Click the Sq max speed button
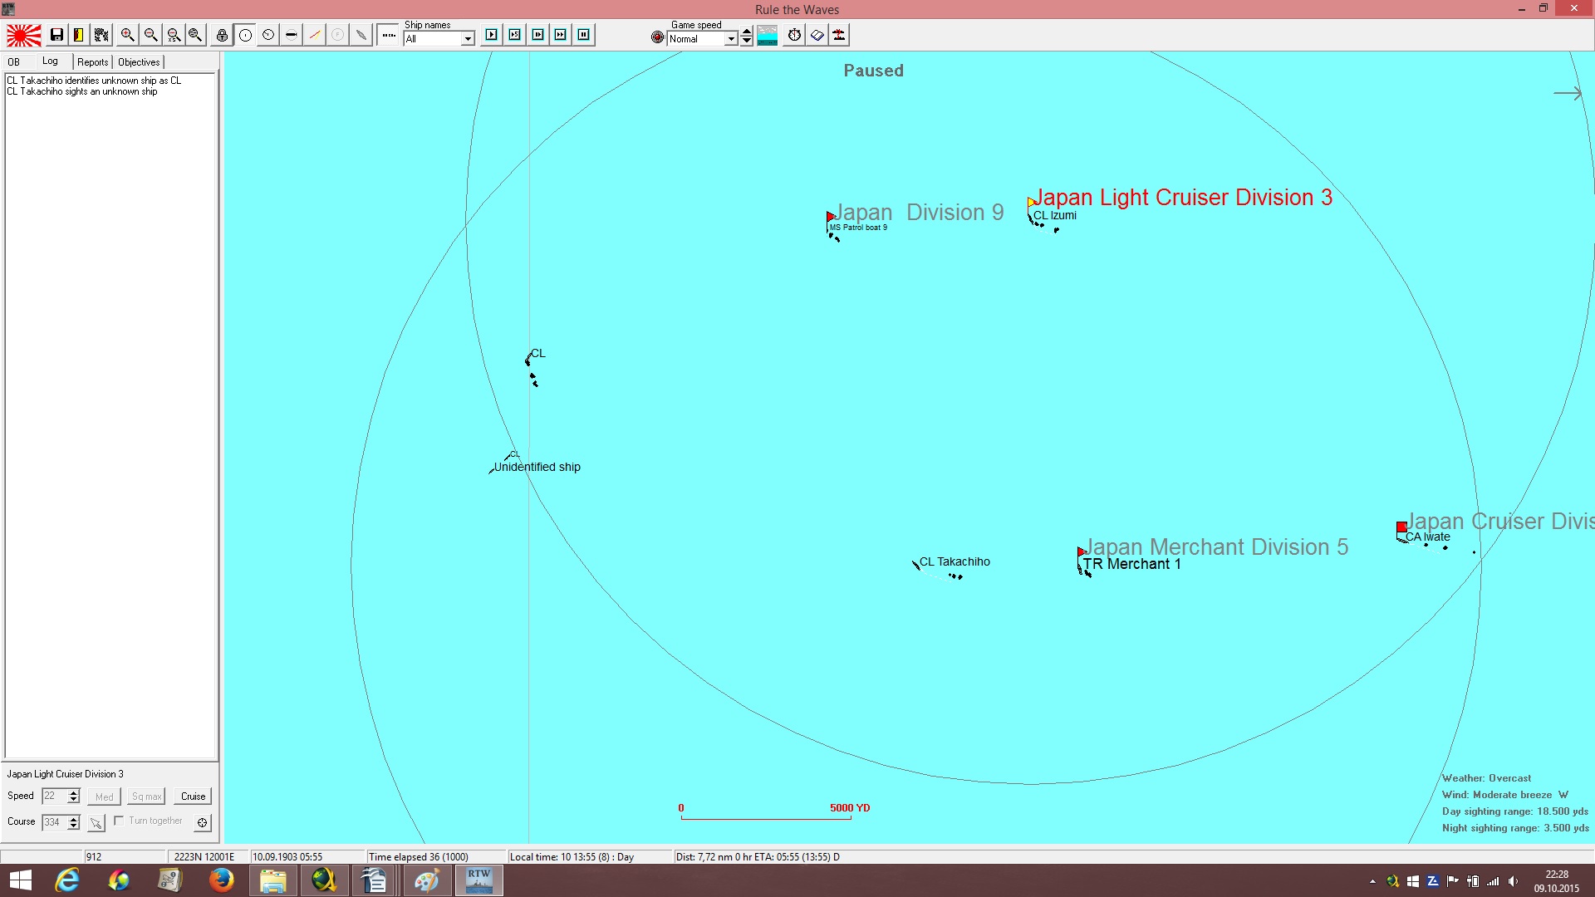Screen dimensions: 1595x897 click(146, 797)
